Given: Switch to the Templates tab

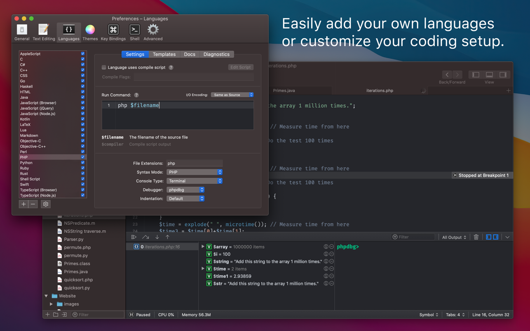Looking at the screenshot, I should click(164, 54).
